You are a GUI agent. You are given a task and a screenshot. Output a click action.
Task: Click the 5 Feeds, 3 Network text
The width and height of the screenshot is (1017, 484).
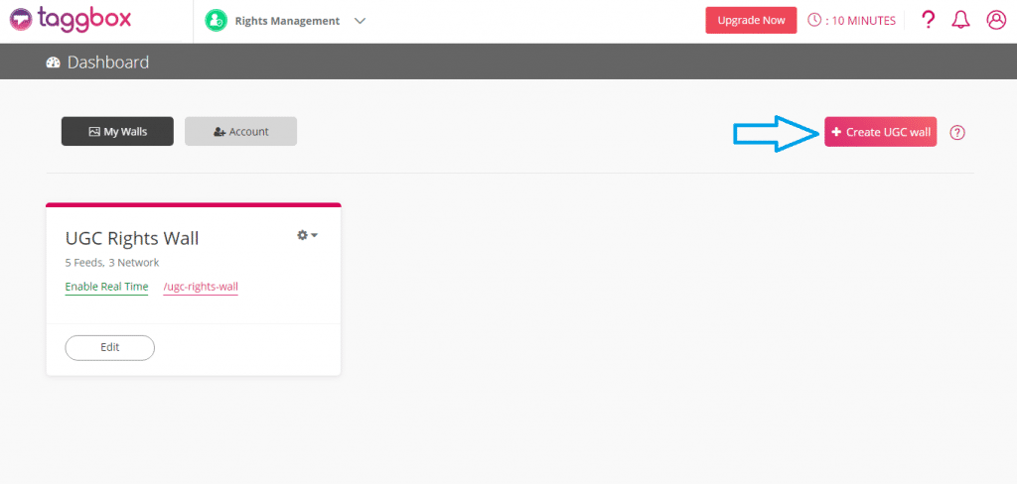112,263
